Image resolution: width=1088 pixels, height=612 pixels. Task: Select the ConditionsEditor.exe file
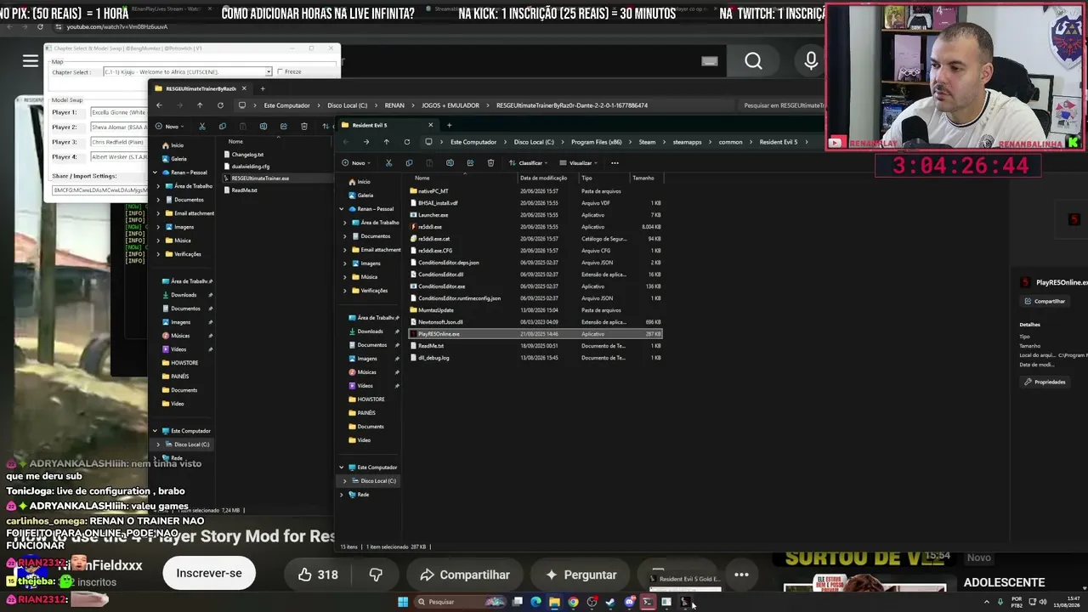(x=535, y=286)
